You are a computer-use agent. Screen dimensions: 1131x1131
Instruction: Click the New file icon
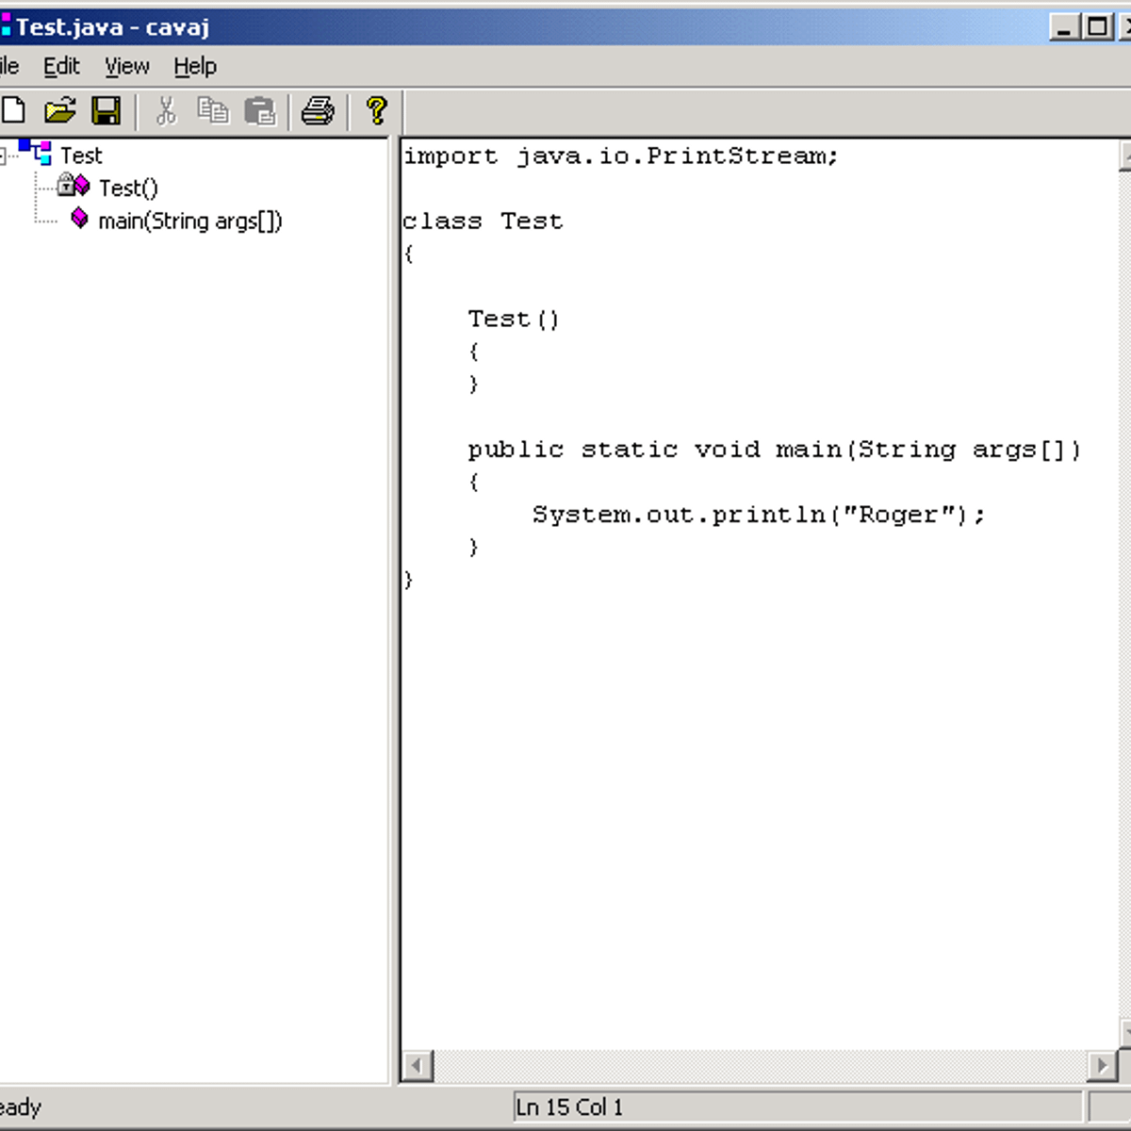pos(13,110)
